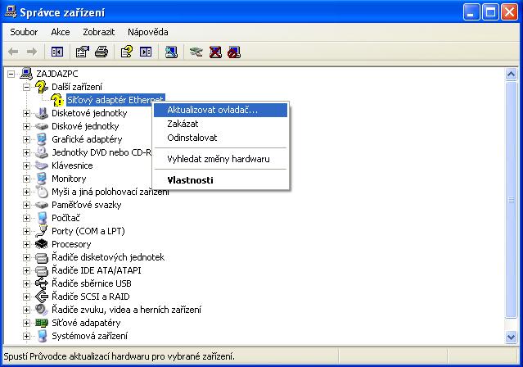Expand Řadiče IDE ATA/ATAPI
Viewport: 523px width, 367px height.
(x=26, y=270)
